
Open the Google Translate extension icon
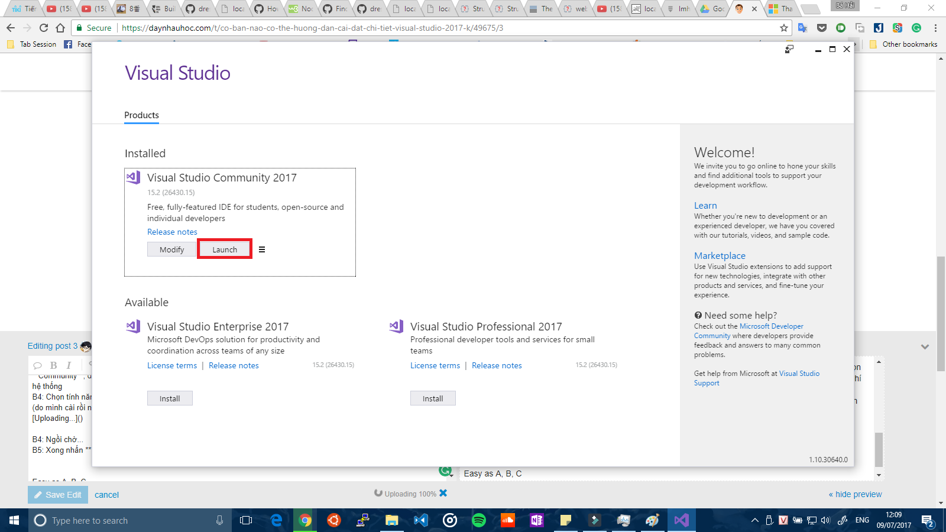(x=802, y=27)
